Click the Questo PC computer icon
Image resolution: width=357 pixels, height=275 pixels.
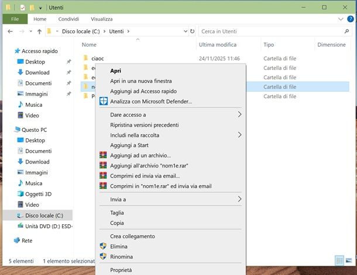point(18,130)
